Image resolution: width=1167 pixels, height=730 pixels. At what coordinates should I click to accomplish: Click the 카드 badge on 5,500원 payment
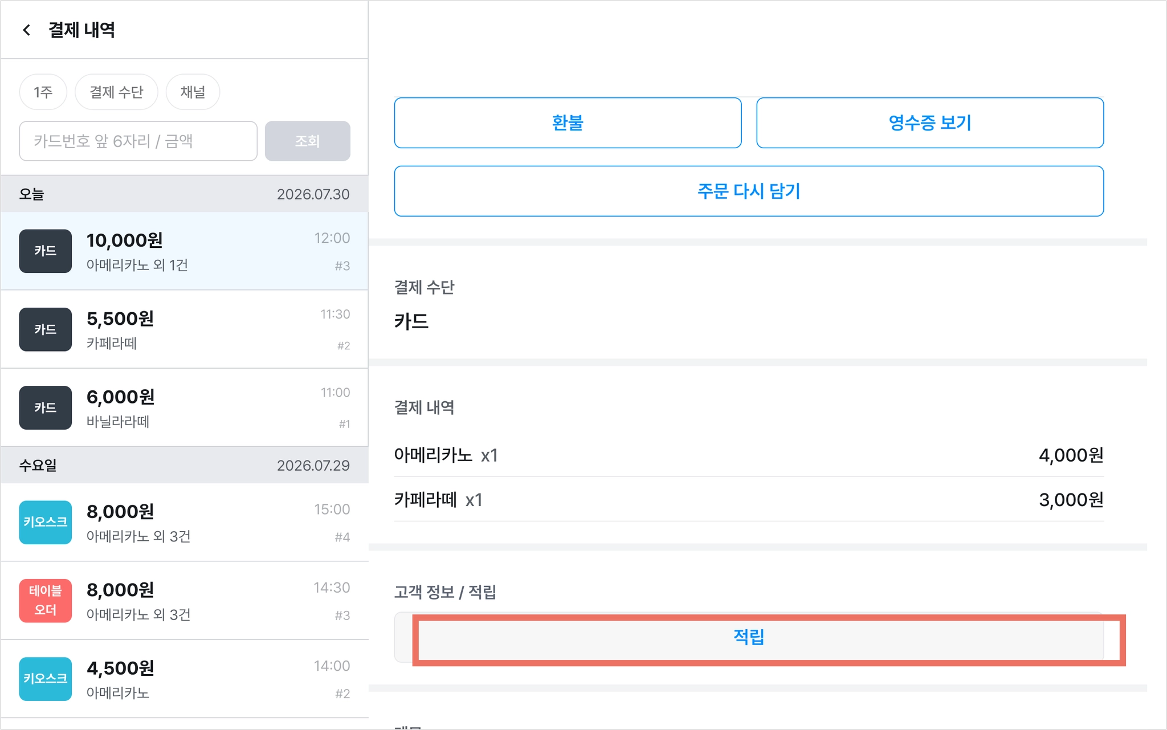[x=46, y=329]
